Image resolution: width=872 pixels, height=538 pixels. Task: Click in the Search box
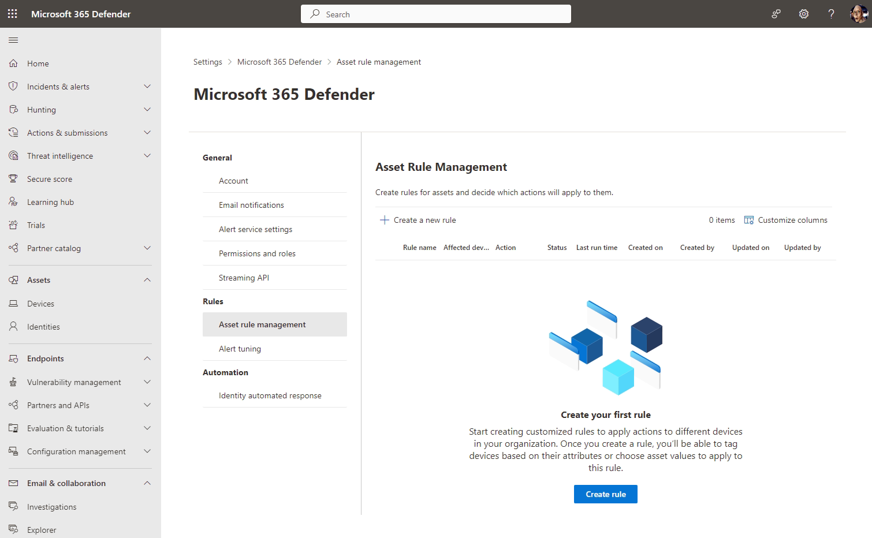[x=436, y=14]
